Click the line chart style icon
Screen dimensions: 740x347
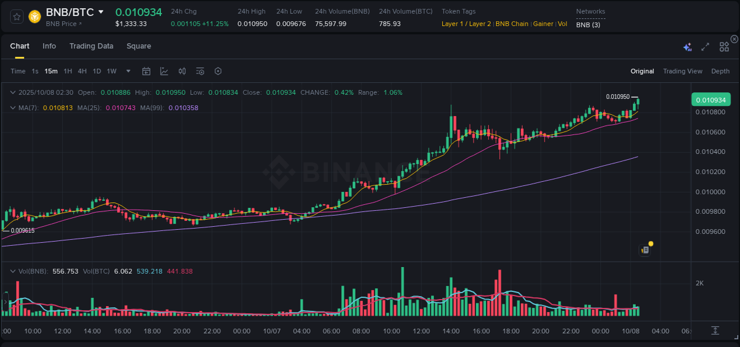click(165, 71)
